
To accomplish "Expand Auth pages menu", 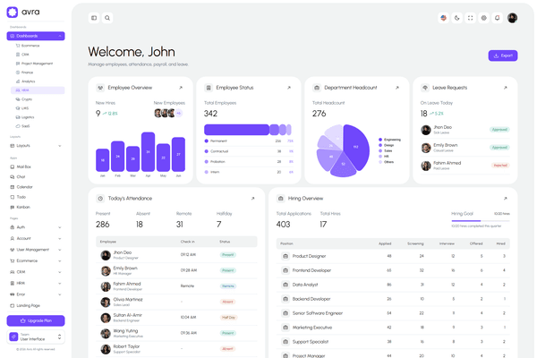I will 36,227.
